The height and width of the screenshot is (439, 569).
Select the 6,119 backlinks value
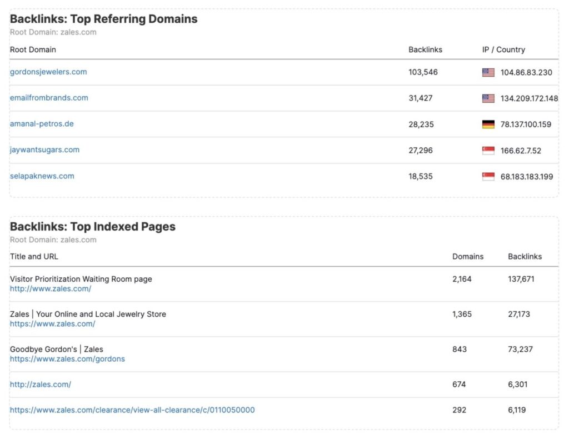coord(517,410)
